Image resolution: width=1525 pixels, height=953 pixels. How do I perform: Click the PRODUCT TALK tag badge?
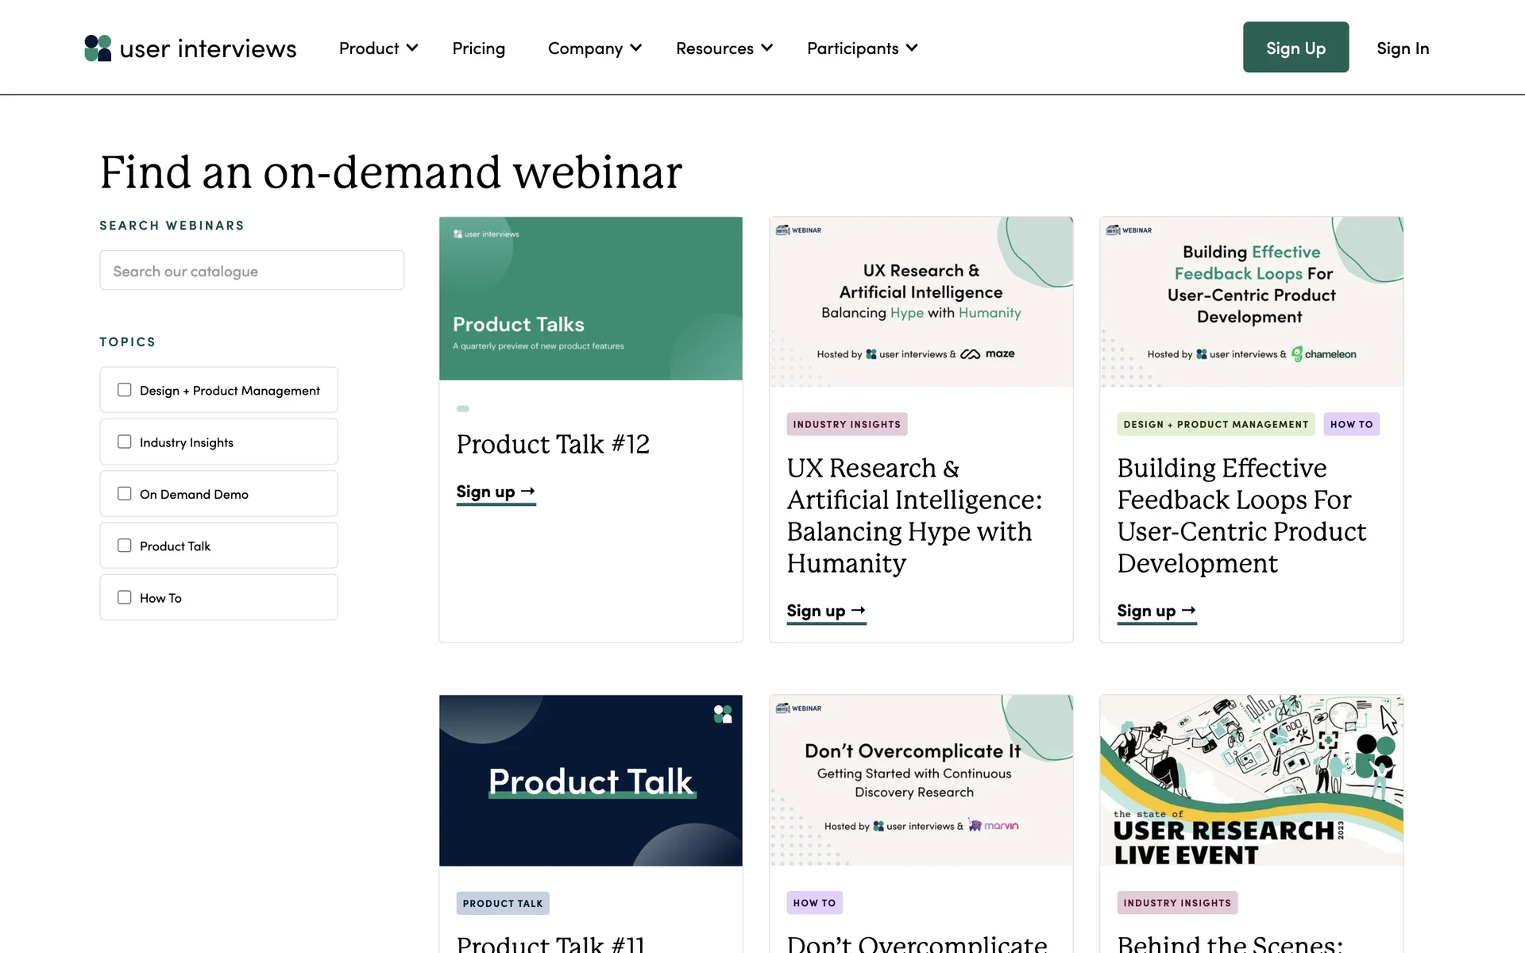[x=503, y=903]
